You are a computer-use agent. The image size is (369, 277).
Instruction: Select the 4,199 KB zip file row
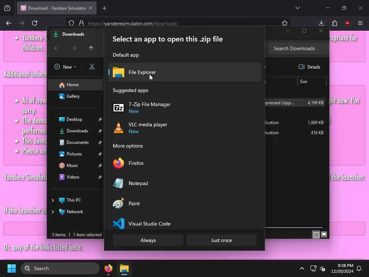click(x=295, y=103)
